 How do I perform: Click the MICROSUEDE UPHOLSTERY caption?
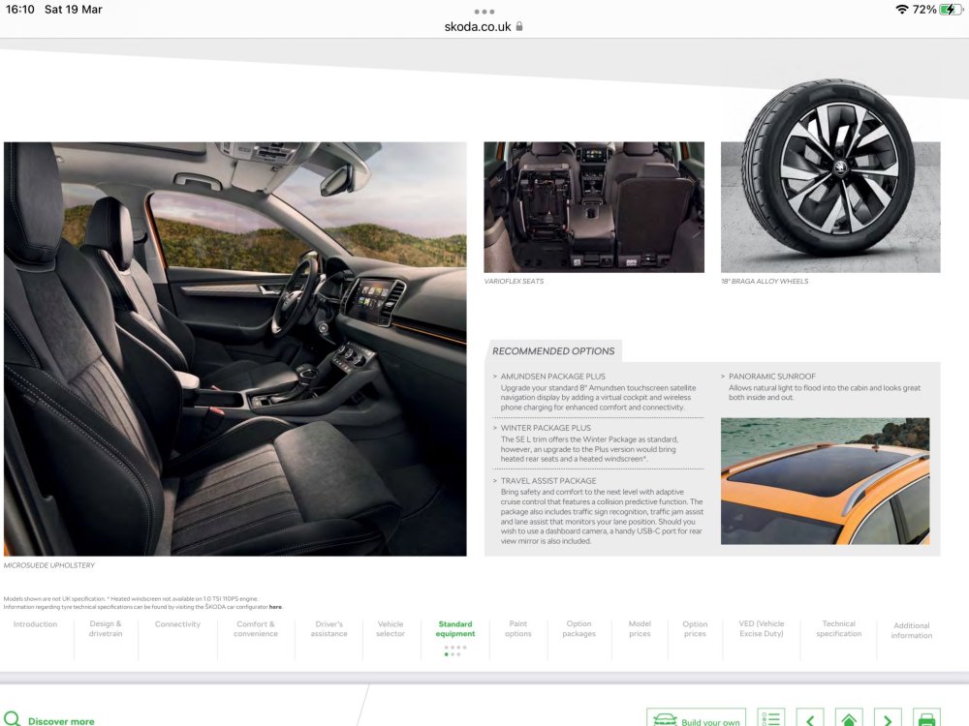click(x=49, y=565)
